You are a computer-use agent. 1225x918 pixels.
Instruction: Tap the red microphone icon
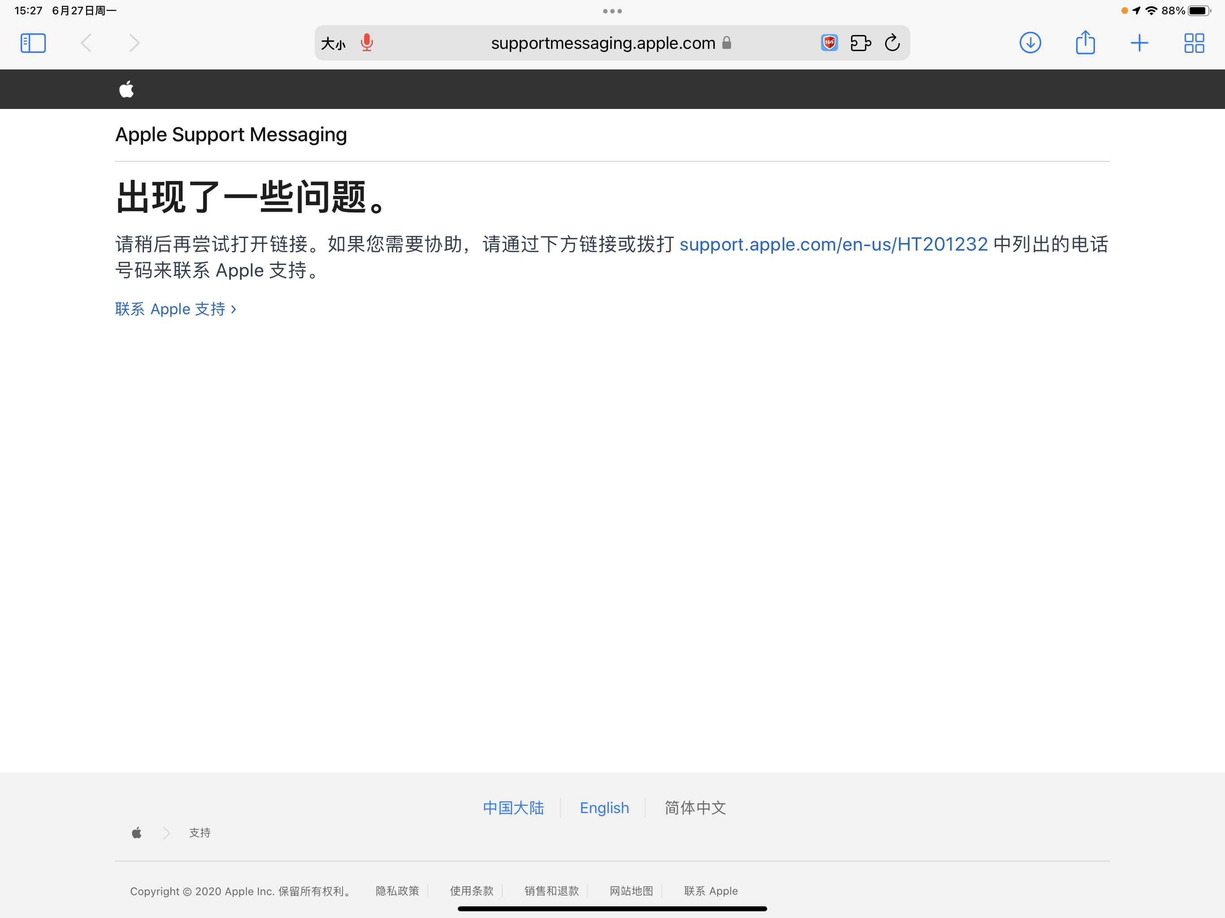(366, 43)
